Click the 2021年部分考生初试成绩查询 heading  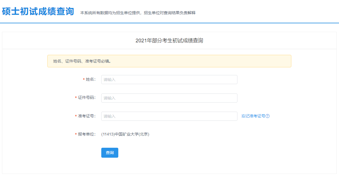pyautogui.click(x=169, y=40)
